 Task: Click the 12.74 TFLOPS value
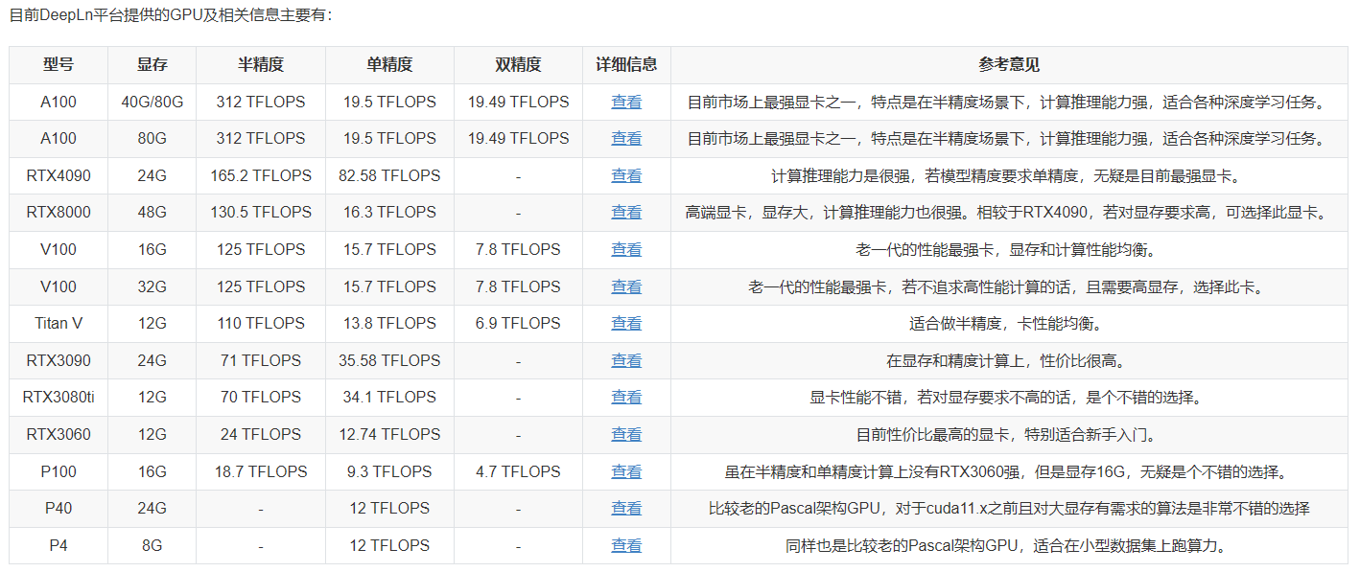389,435
